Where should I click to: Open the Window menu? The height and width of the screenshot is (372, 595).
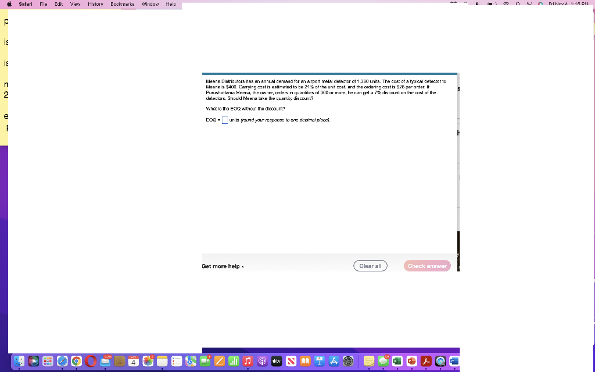tap(150, 4)
